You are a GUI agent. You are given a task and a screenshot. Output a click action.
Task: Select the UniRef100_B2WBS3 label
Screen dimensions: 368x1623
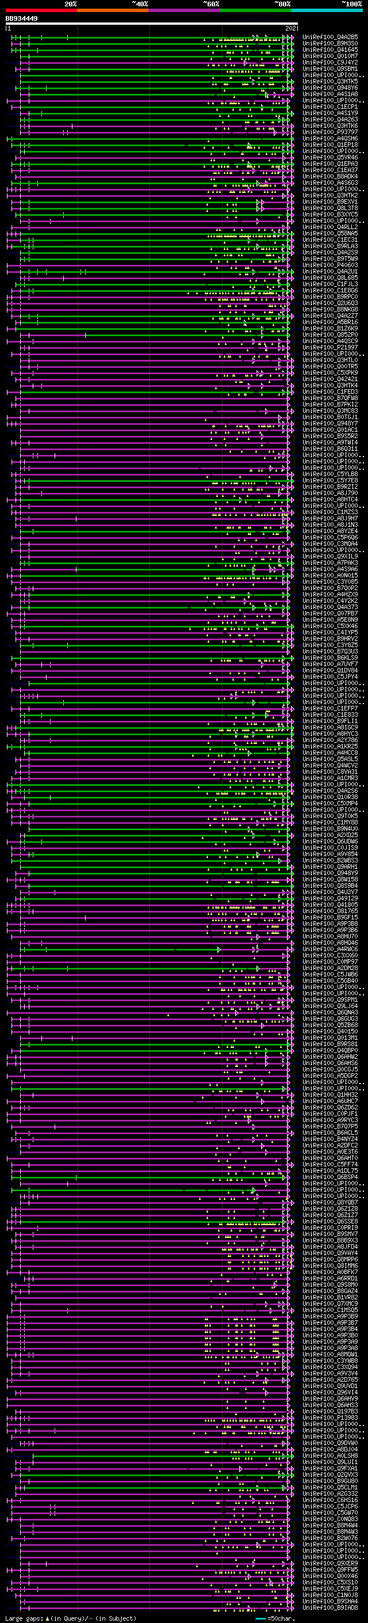pos(330,860)
